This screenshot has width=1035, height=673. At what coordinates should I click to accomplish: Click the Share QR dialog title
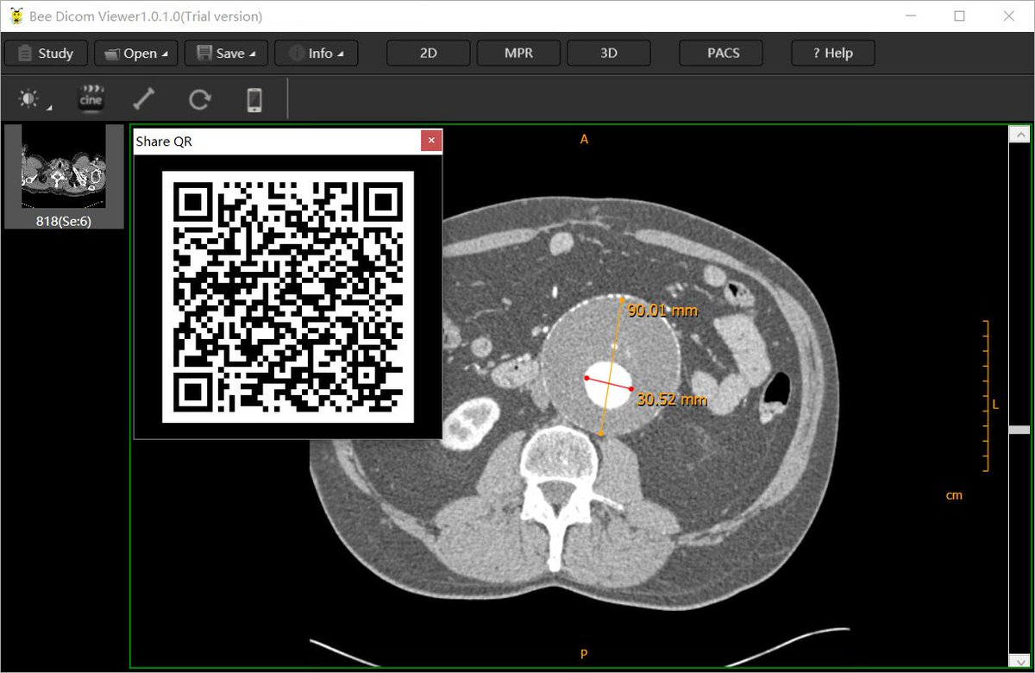click(x=164, y=142)
